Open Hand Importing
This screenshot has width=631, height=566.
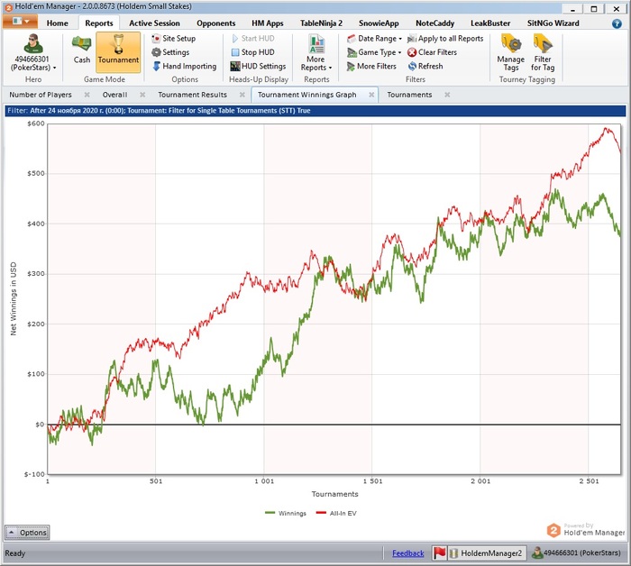[184, 67]
